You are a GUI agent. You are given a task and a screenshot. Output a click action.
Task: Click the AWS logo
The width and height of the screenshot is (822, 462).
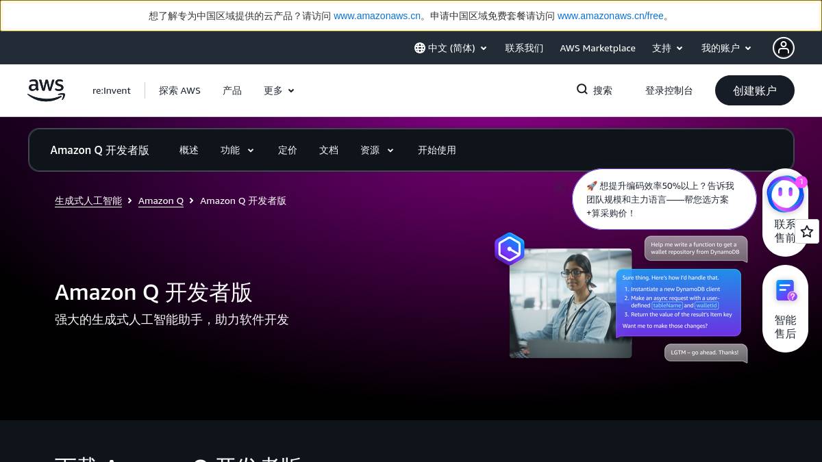(46, 90)
